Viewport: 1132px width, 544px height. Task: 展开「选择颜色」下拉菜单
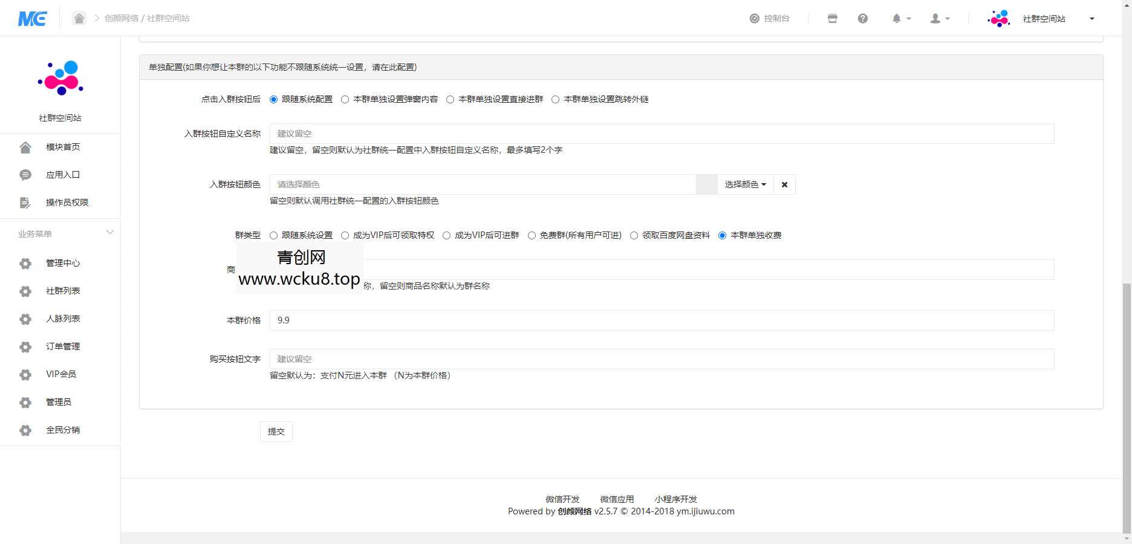click(x=745, y=184)
